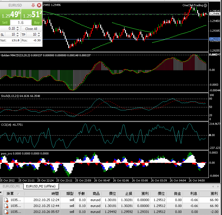Click the OneClickTrading smiley icon
This screenshot has height=215, width=222.
pyautogui.click(x=205, y=5)
